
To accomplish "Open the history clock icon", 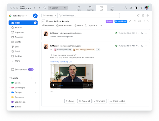I will tap(45, 8).
